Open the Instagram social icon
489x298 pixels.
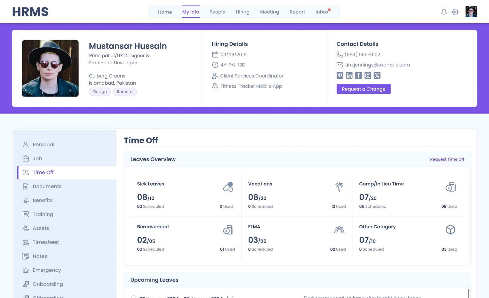click(368, 75)
